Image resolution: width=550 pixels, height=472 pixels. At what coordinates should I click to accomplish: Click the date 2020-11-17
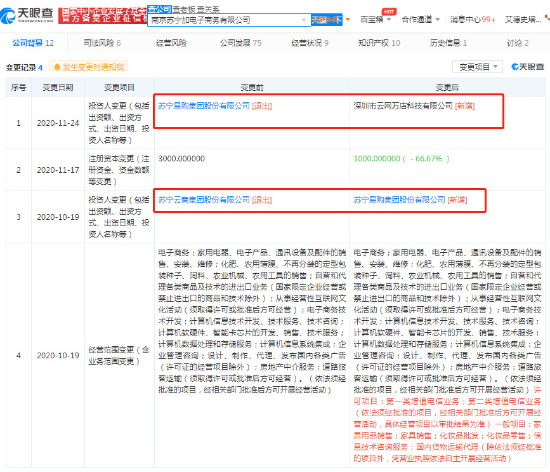[x=58, y=170]
